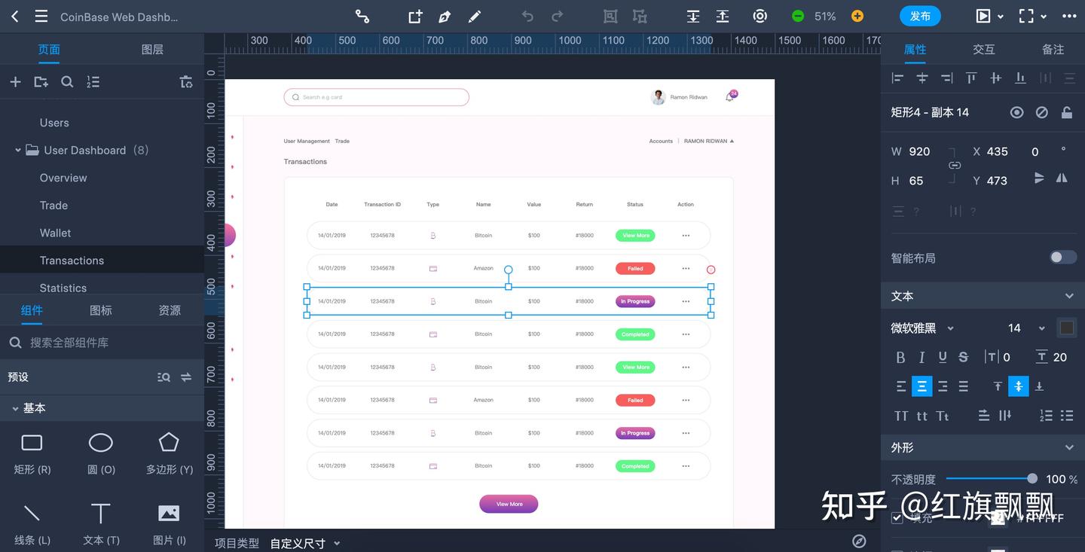The width and height of the screenshot is (1085, 552).
Task: Select the Pen tool in top toolbar
Action: coord(445,17)
